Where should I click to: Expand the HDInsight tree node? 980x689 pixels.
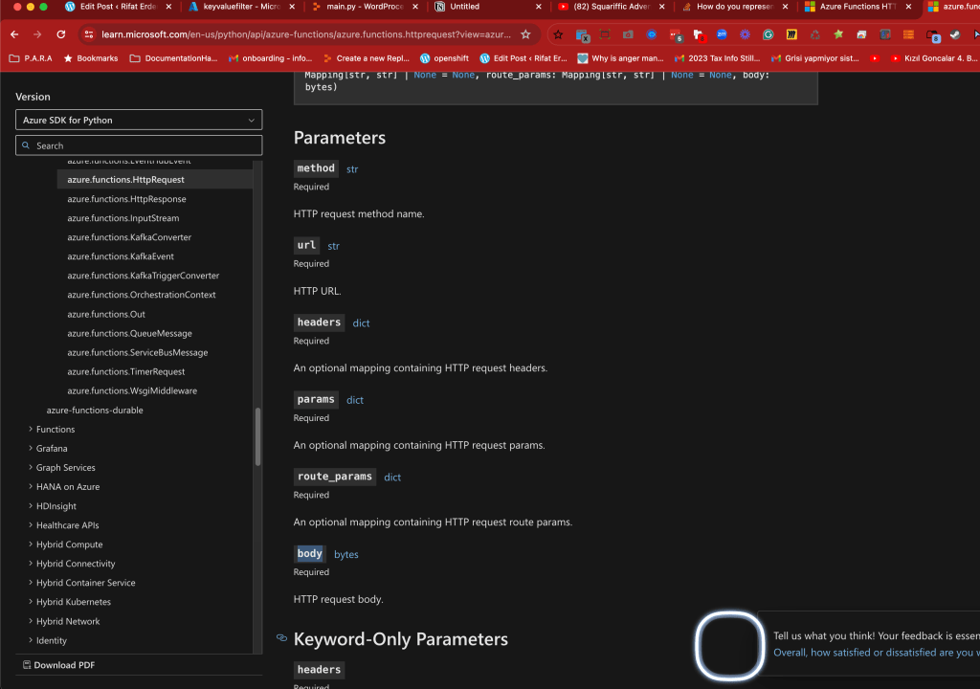click(31, 506)
